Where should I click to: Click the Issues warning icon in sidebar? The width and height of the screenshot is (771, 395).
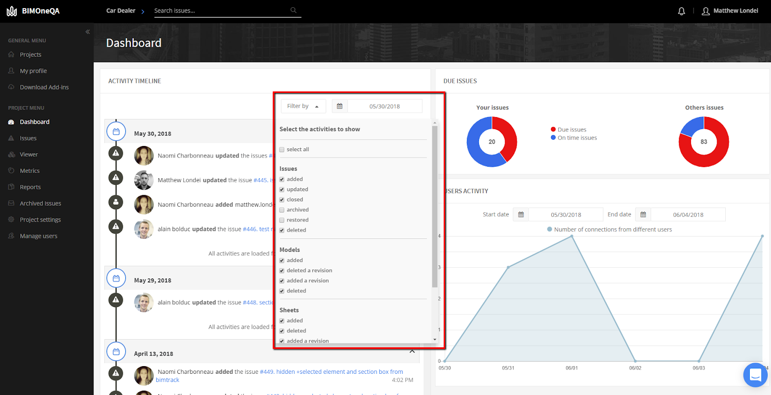point(11,138)
